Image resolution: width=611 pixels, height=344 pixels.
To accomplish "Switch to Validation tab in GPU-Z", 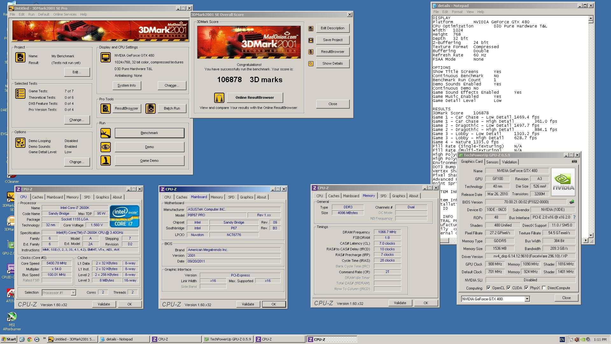I will tap(509, 162).
